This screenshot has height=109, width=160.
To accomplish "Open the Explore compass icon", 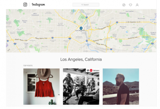I will coord(124,5).
